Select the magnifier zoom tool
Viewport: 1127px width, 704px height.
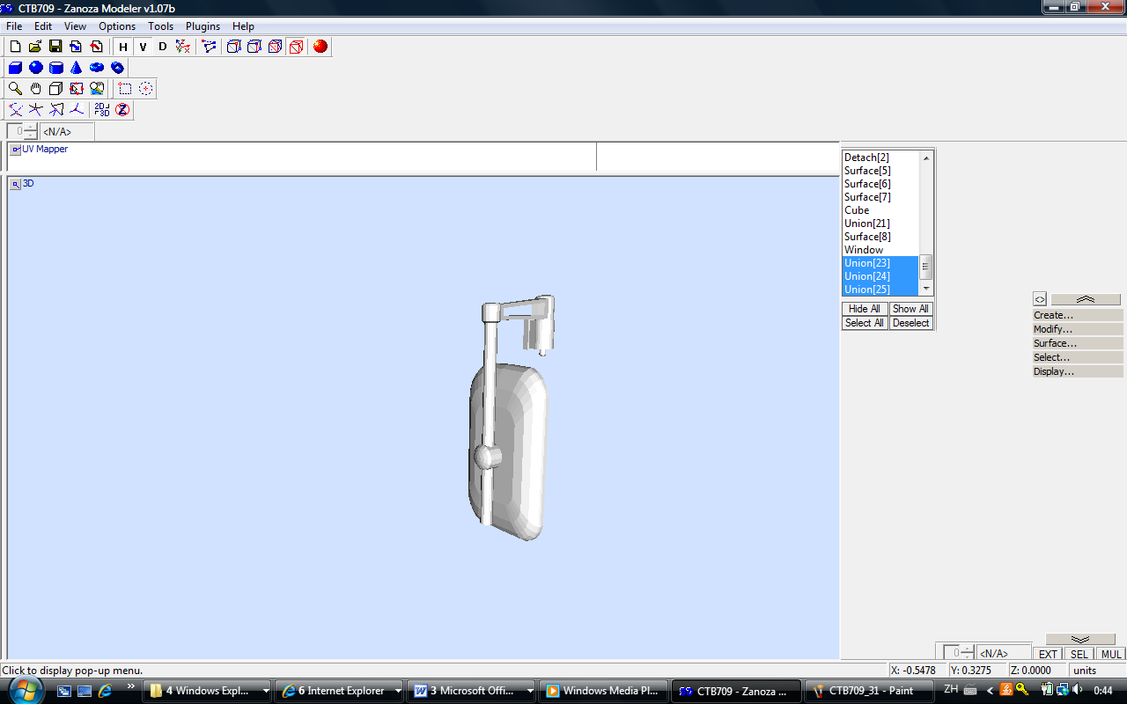pyautogui.click(x=15, y=89)
